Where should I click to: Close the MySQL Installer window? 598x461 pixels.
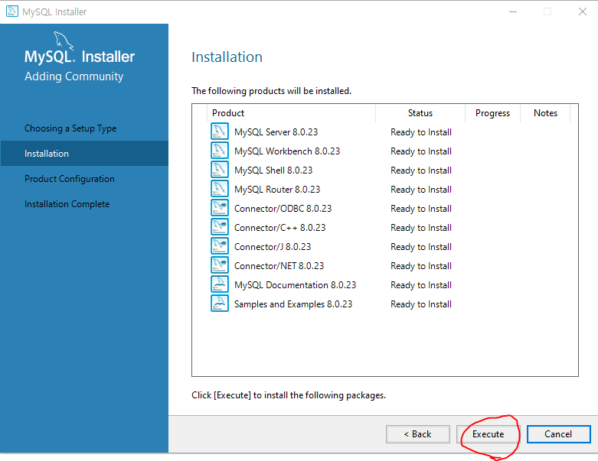tap(583, 11)
